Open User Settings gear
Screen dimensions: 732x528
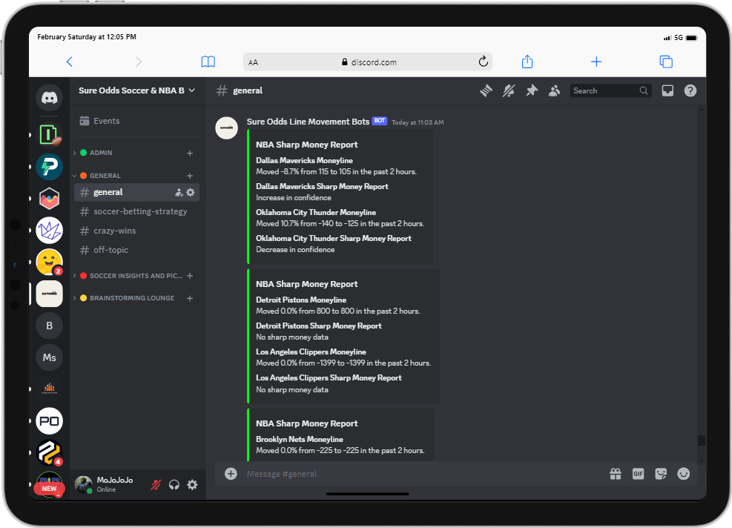[x=192, y=485]
